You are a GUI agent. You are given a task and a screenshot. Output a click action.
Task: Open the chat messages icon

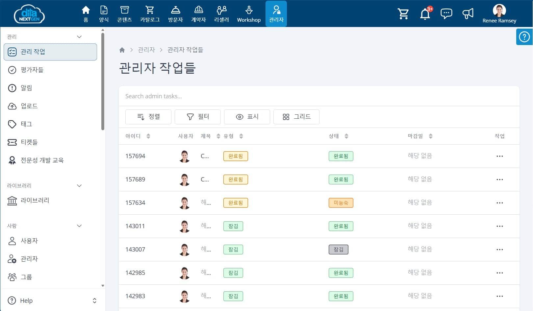446,14
